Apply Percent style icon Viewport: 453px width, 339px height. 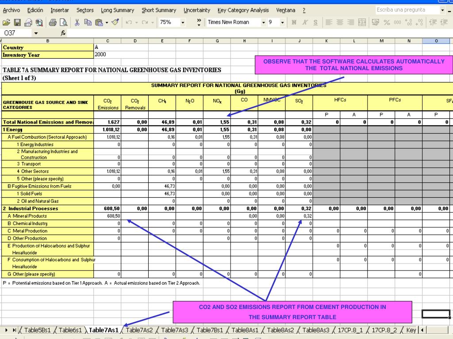[387, 22]
